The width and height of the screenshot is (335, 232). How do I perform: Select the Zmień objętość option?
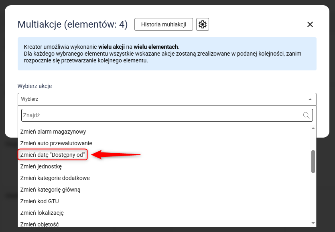(40, 224)
